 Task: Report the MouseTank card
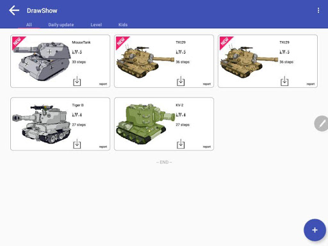(x=103, y=84)
